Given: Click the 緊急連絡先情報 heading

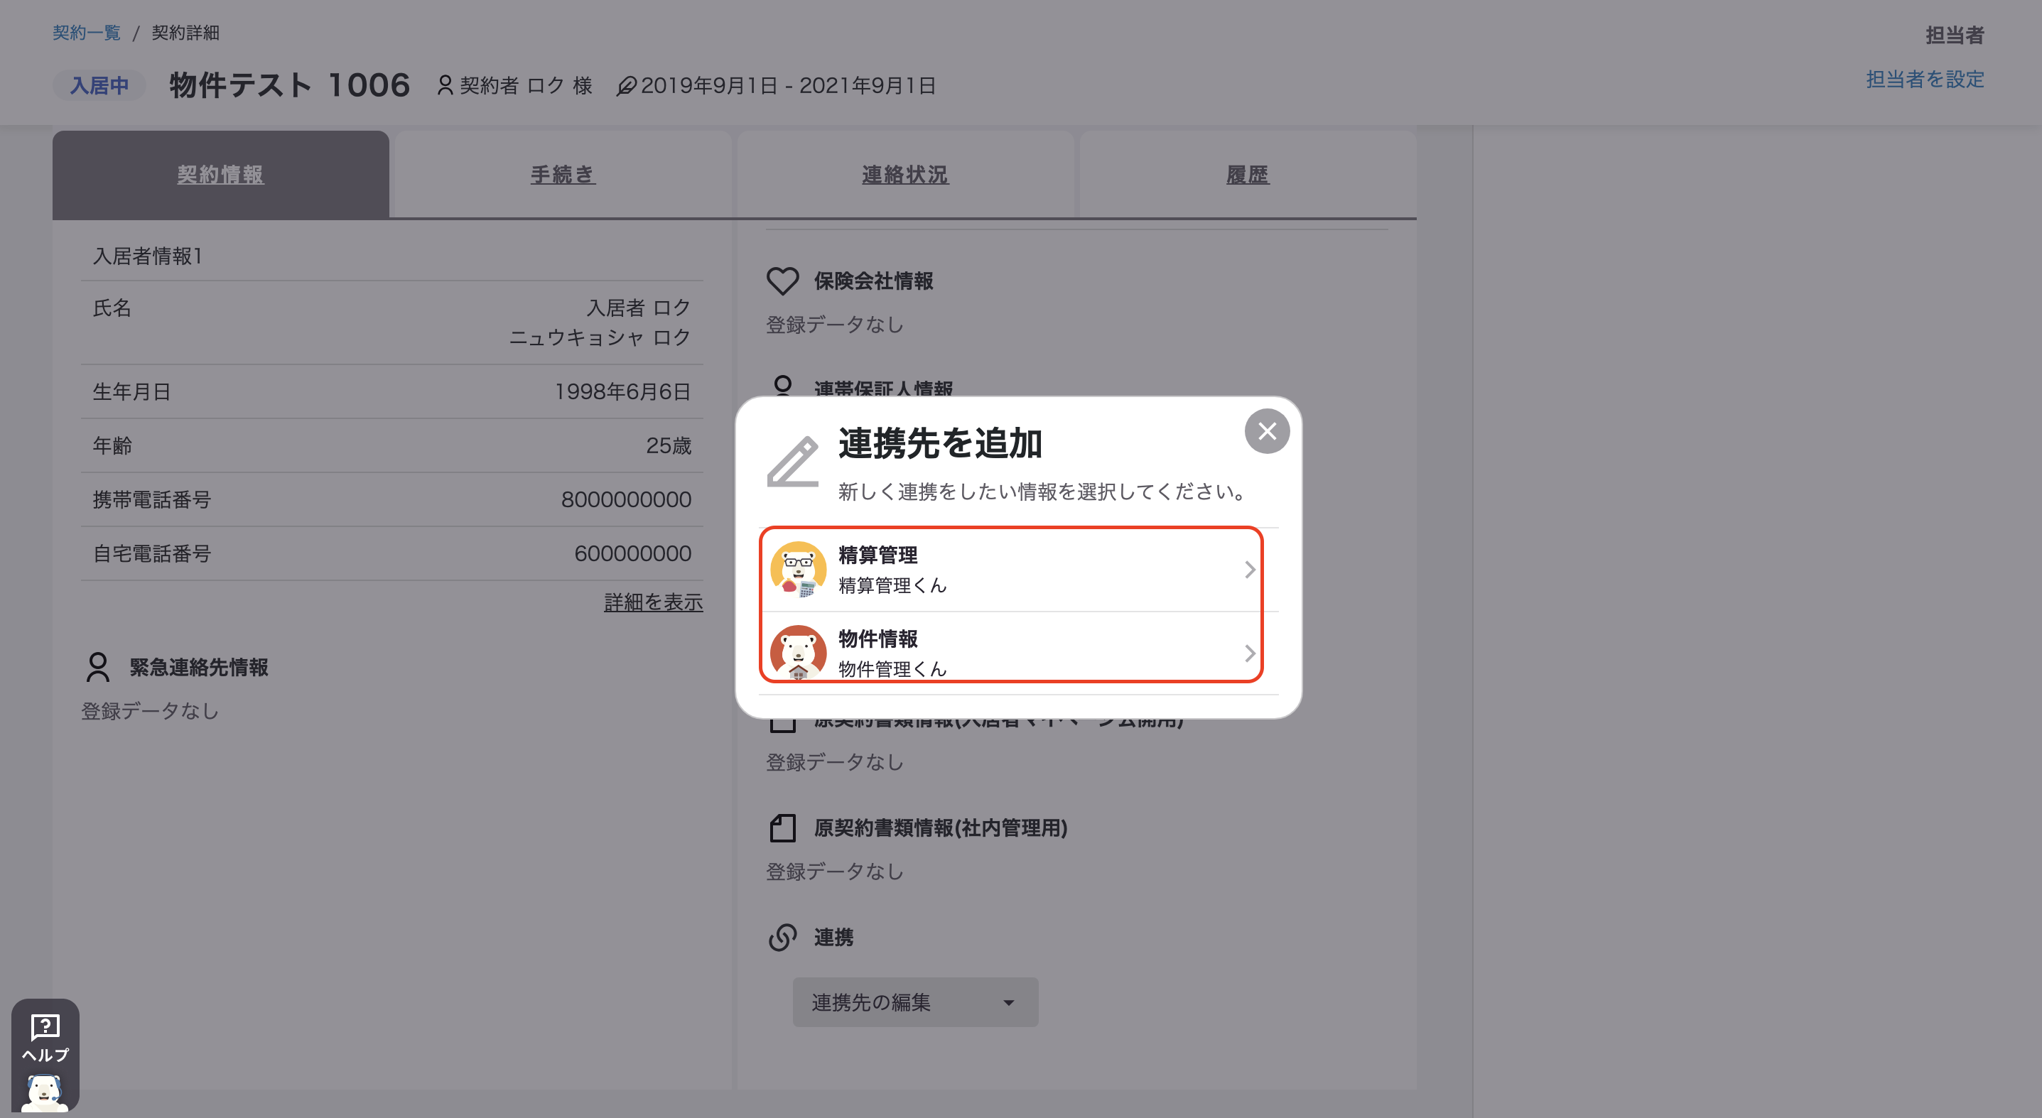Looking at the screenshot, I should coord(199,667).
